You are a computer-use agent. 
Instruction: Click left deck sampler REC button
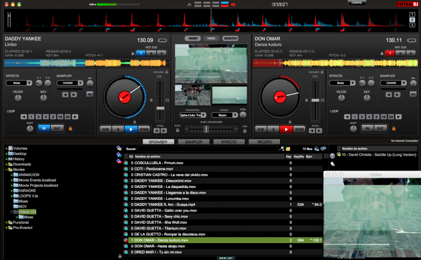[x=89, y=94]
